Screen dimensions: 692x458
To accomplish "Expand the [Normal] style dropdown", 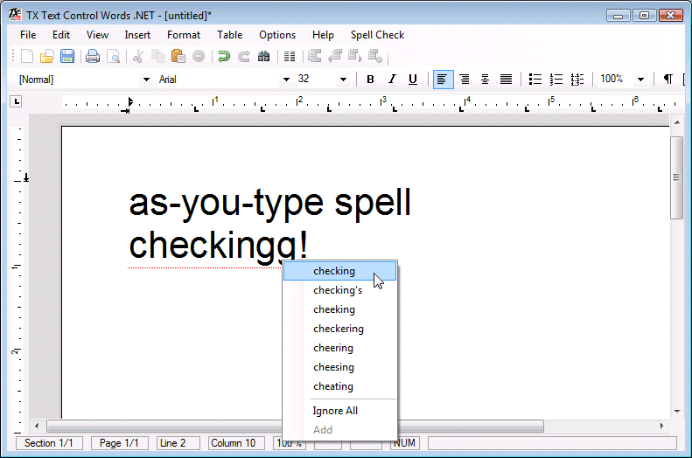I will [x=146, y=80].
